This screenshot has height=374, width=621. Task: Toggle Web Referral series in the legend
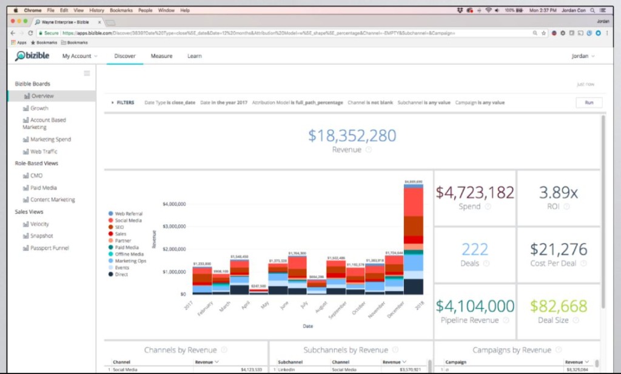point(125,214)
